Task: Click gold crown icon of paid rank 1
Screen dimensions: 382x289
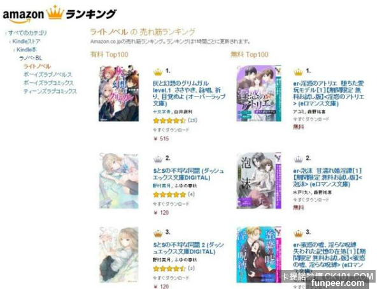Action: point(158,72)
